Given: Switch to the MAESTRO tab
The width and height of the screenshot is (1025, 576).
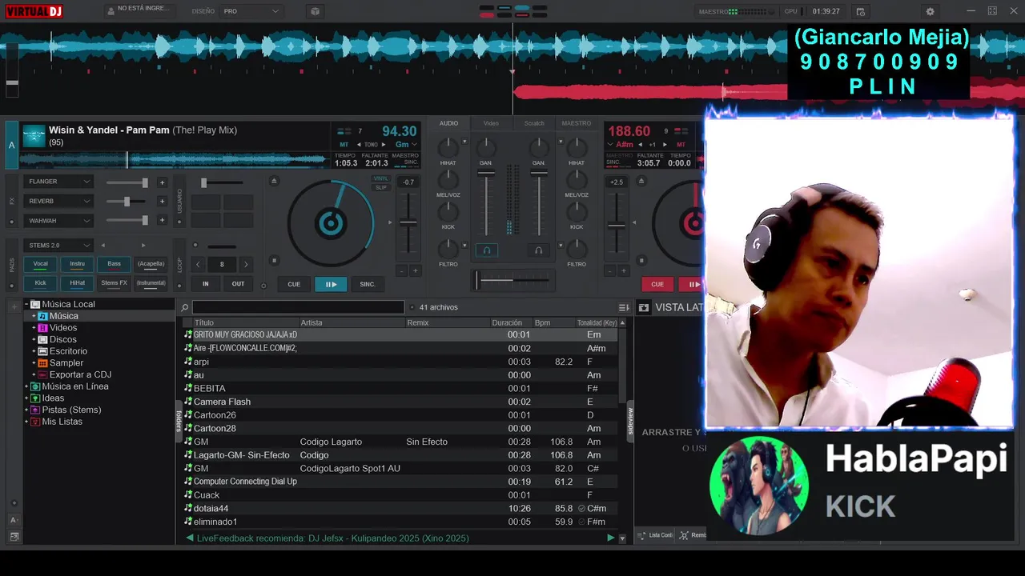Looking at the screenshot, I should (x=577, y=123).
